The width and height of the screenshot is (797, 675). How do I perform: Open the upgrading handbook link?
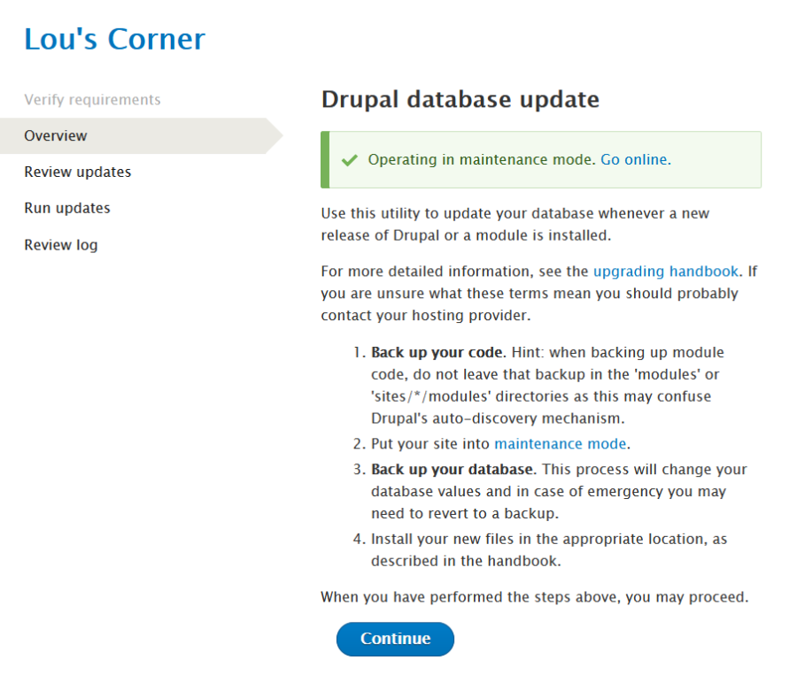pyautogui.click(x=665, y=272)
